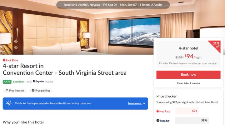Click the Hot Rate flame icon above title
Viewport: 225px width, 125px height.
[x=4, y=60]
